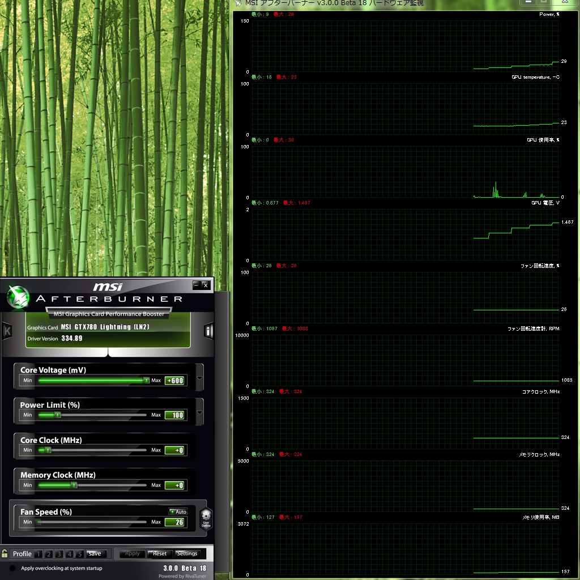This screenshot has width=580, height=580.
Task: Open User Define fan gear icon
Action: [x=206, y=519]
